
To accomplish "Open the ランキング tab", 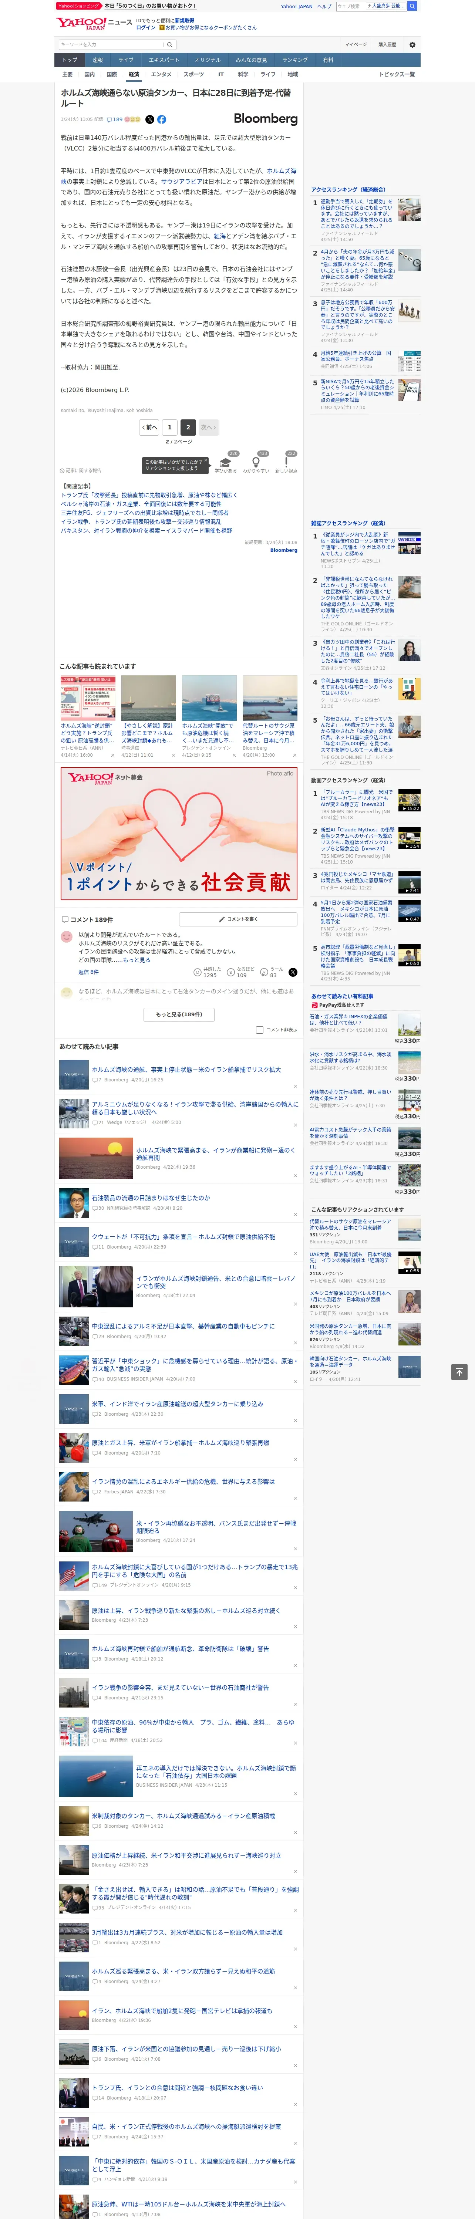I will click(x=295, y=60).
